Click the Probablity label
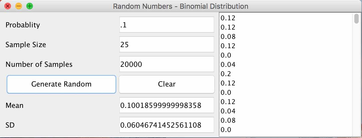This screenshot has height=138, width=362. 23,25
